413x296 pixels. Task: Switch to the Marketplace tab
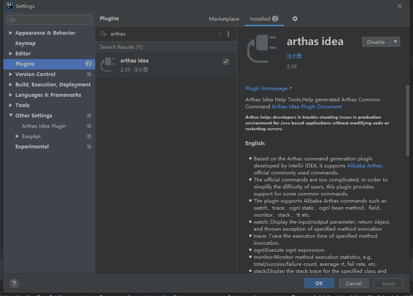pos(224,19)
